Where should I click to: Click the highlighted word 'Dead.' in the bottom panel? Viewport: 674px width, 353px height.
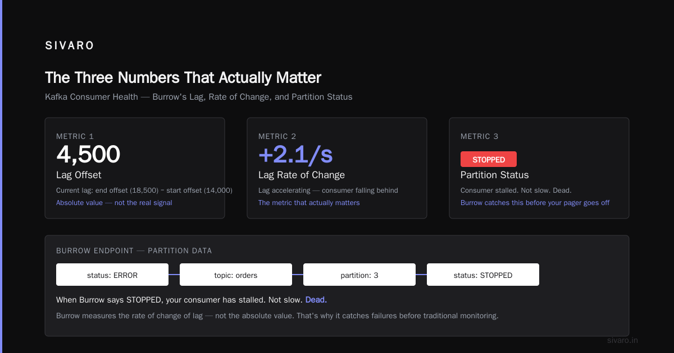[x=316, y=300]
